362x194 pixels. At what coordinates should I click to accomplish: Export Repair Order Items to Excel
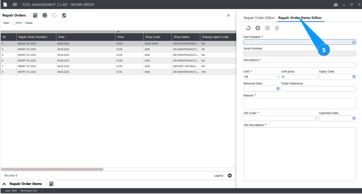tap(51, 184)
